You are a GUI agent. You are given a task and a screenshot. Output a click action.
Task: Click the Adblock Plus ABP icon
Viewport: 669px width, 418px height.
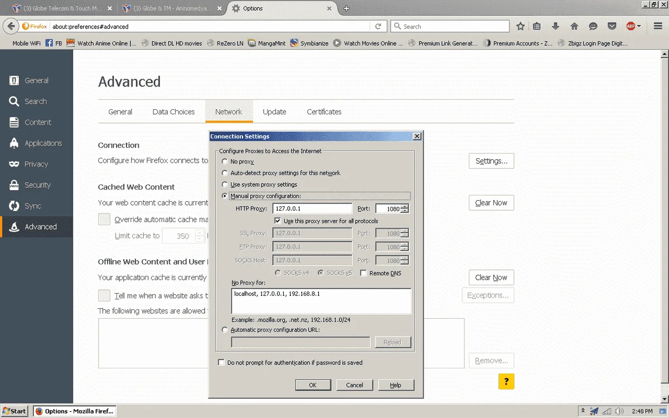tap(631, 26)
